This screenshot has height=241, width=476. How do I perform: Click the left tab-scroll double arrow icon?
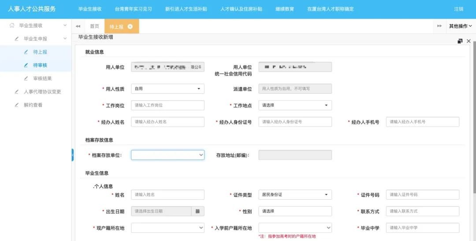point(78,26)
